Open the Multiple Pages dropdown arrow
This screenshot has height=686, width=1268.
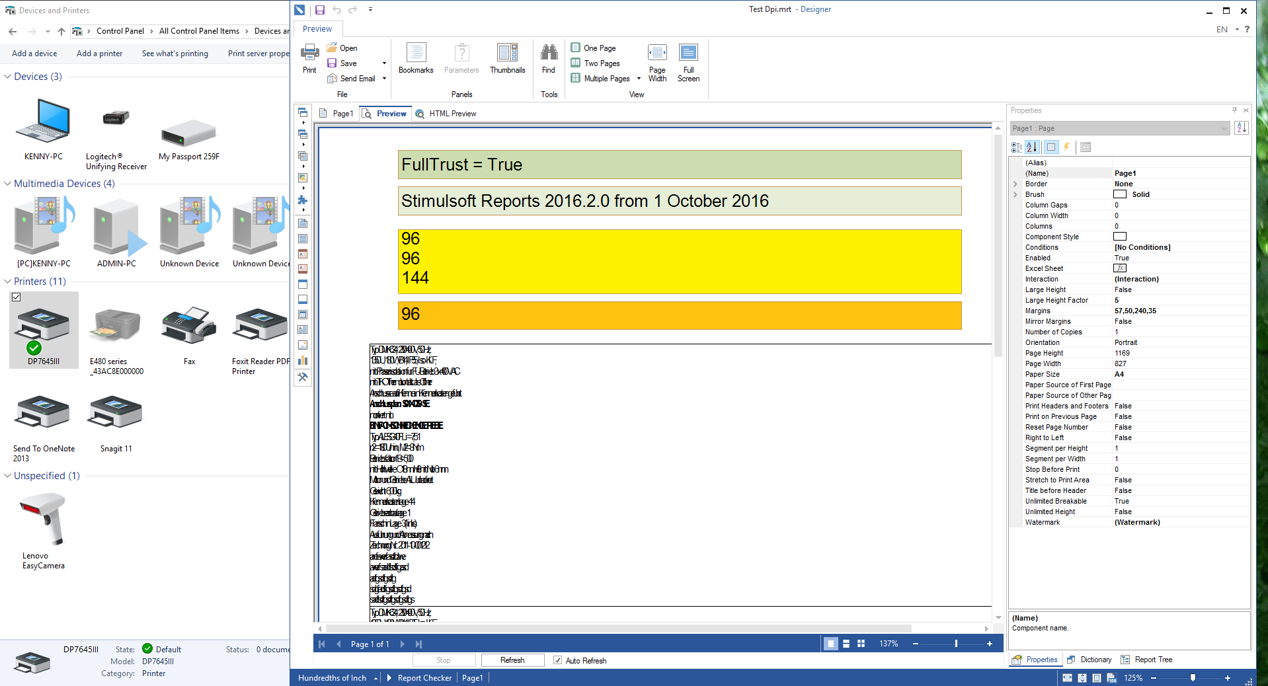pos(639,79)
